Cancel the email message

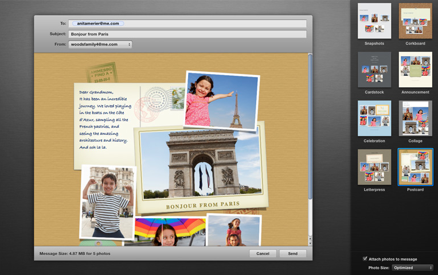[x=263, y=253]
